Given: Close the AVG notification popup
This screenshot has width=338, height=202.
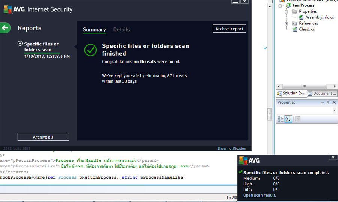Looking at the screenshot, I should (333, 157).
